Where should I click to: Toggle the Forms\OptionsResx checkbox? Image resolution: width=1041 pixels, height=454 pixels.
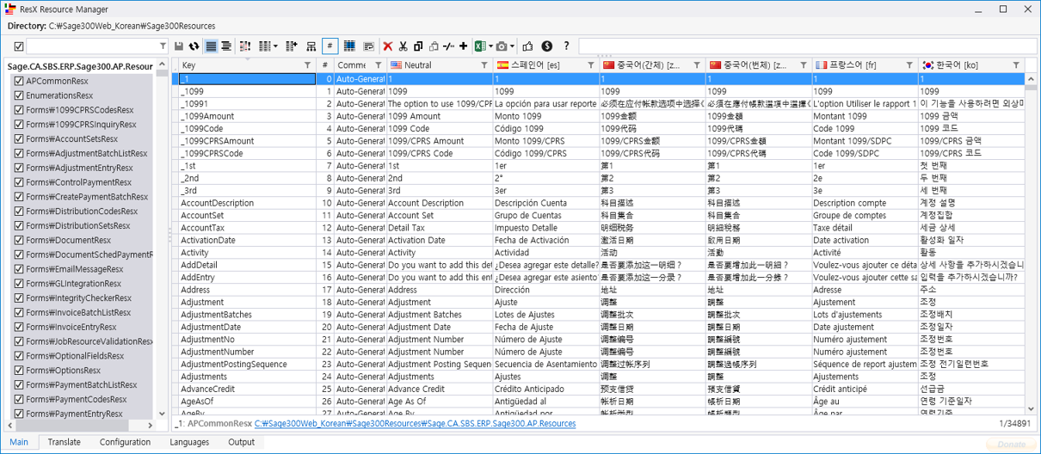coord(19,371)
